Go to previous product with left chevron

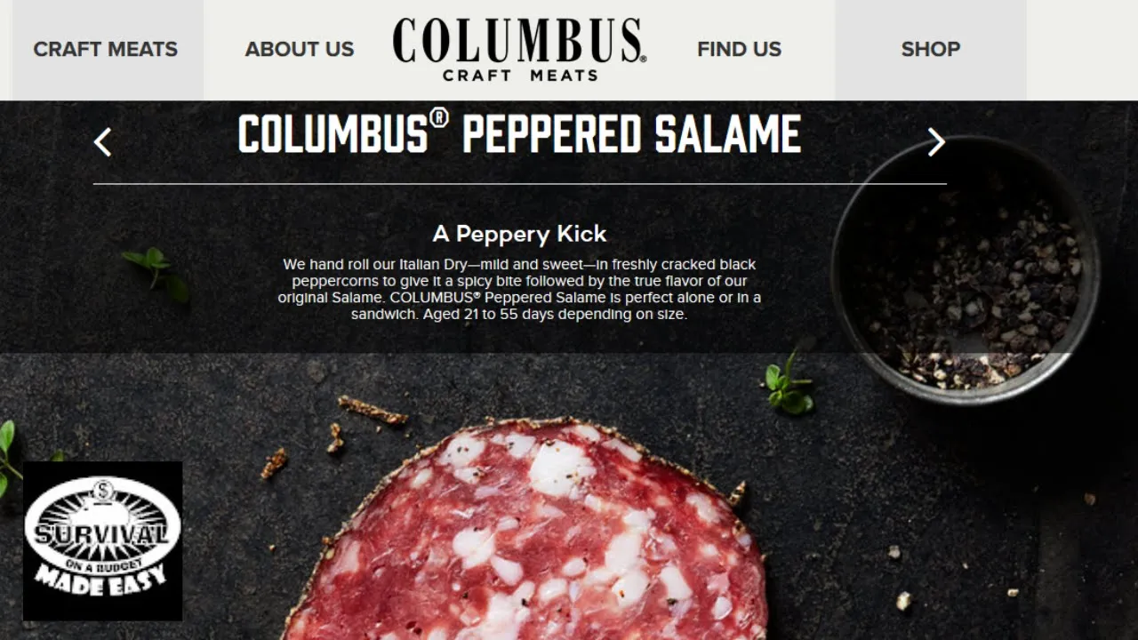pyautogui.click(x=103, y=141)
